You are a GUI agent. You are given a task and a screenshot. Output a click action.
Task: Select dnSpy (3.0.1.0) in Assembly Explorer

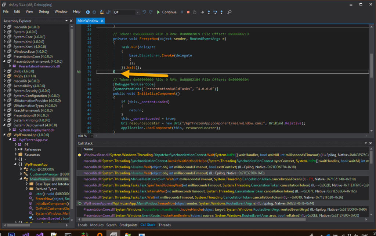point(25,76)
